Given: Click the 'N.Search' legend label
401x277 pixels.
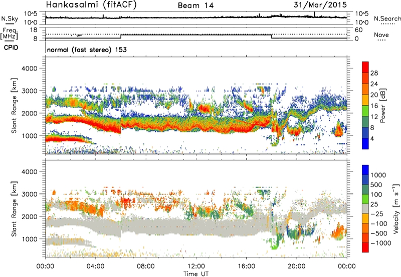Looking at the screenshot, I should pyautogui.click(x=387, y=18).
